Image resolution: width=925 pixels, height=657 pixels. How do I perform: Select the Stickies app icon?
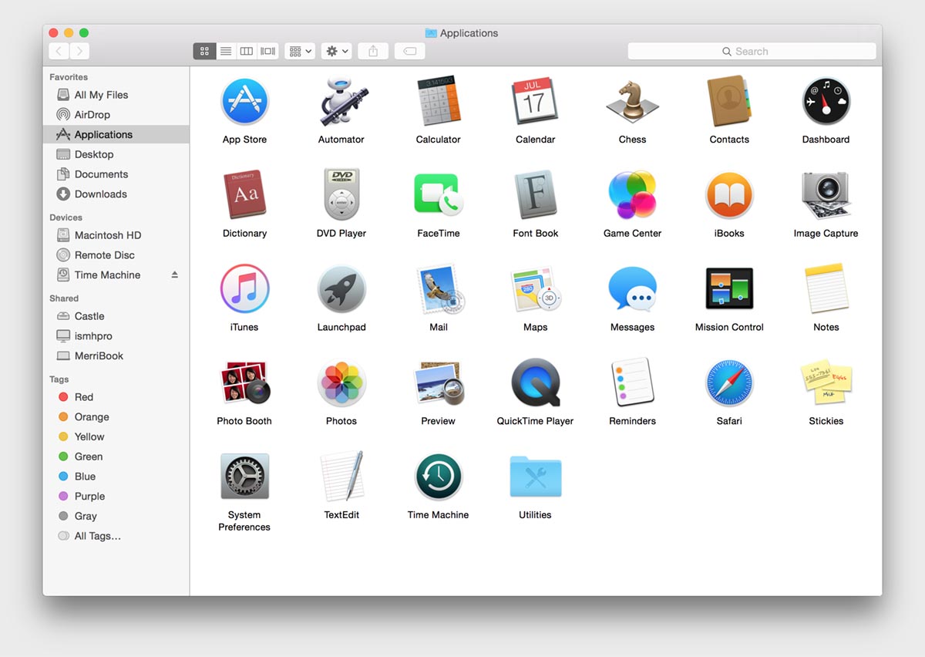pyautogui.click(x=826, y=383)
